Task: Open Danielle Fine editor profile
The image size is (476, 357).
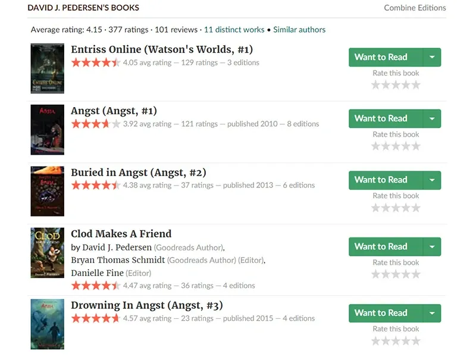Action: [x=98, y=273]
